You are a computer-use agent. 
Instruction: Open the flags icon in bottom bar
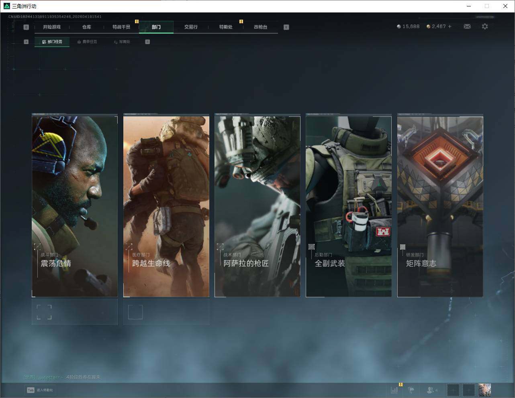411,390
